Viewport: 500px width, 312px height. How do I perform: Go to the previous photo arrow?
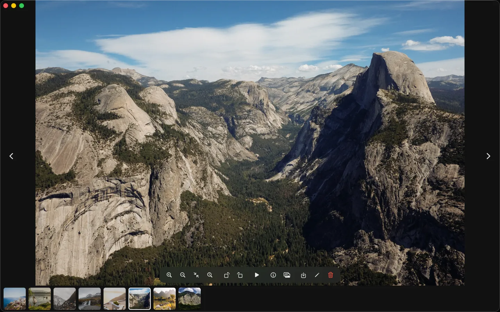point(11,156)
